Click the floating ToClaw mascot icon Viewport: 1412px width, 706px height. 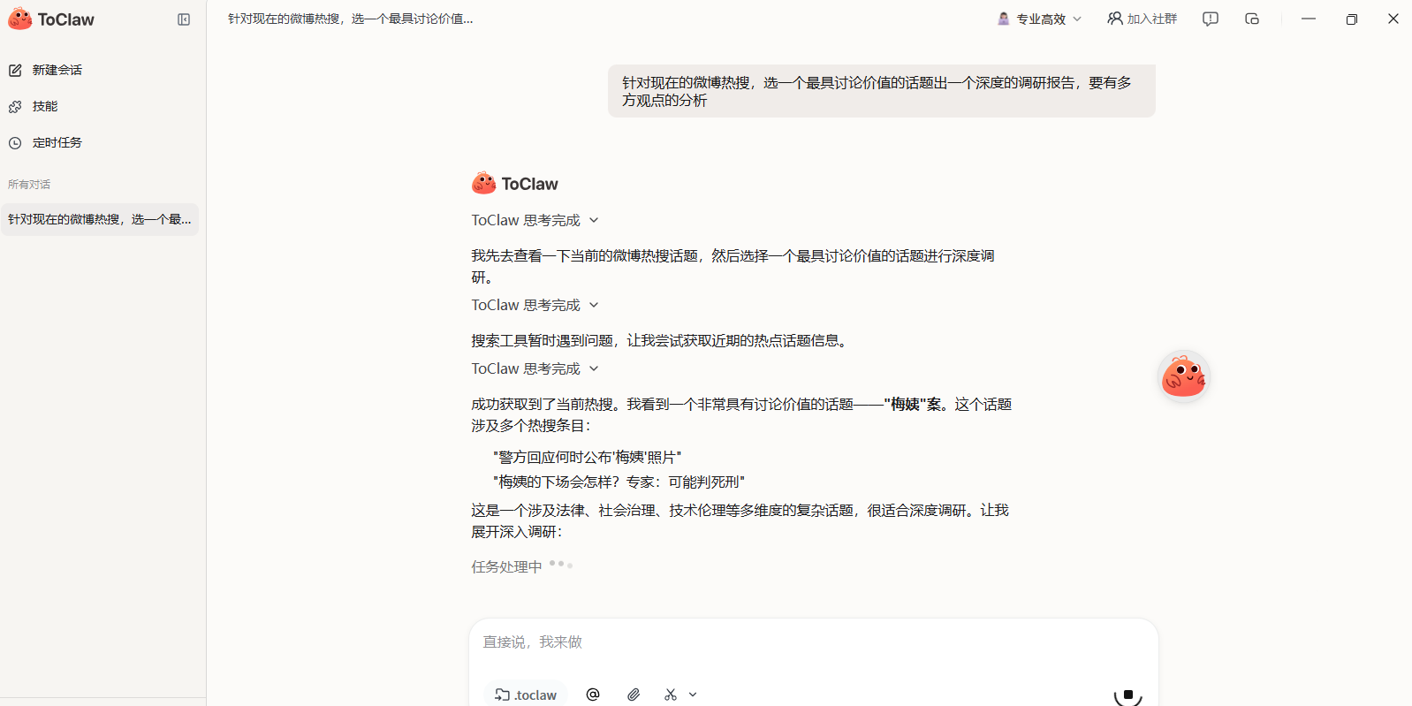click(x=1183, y=377)
